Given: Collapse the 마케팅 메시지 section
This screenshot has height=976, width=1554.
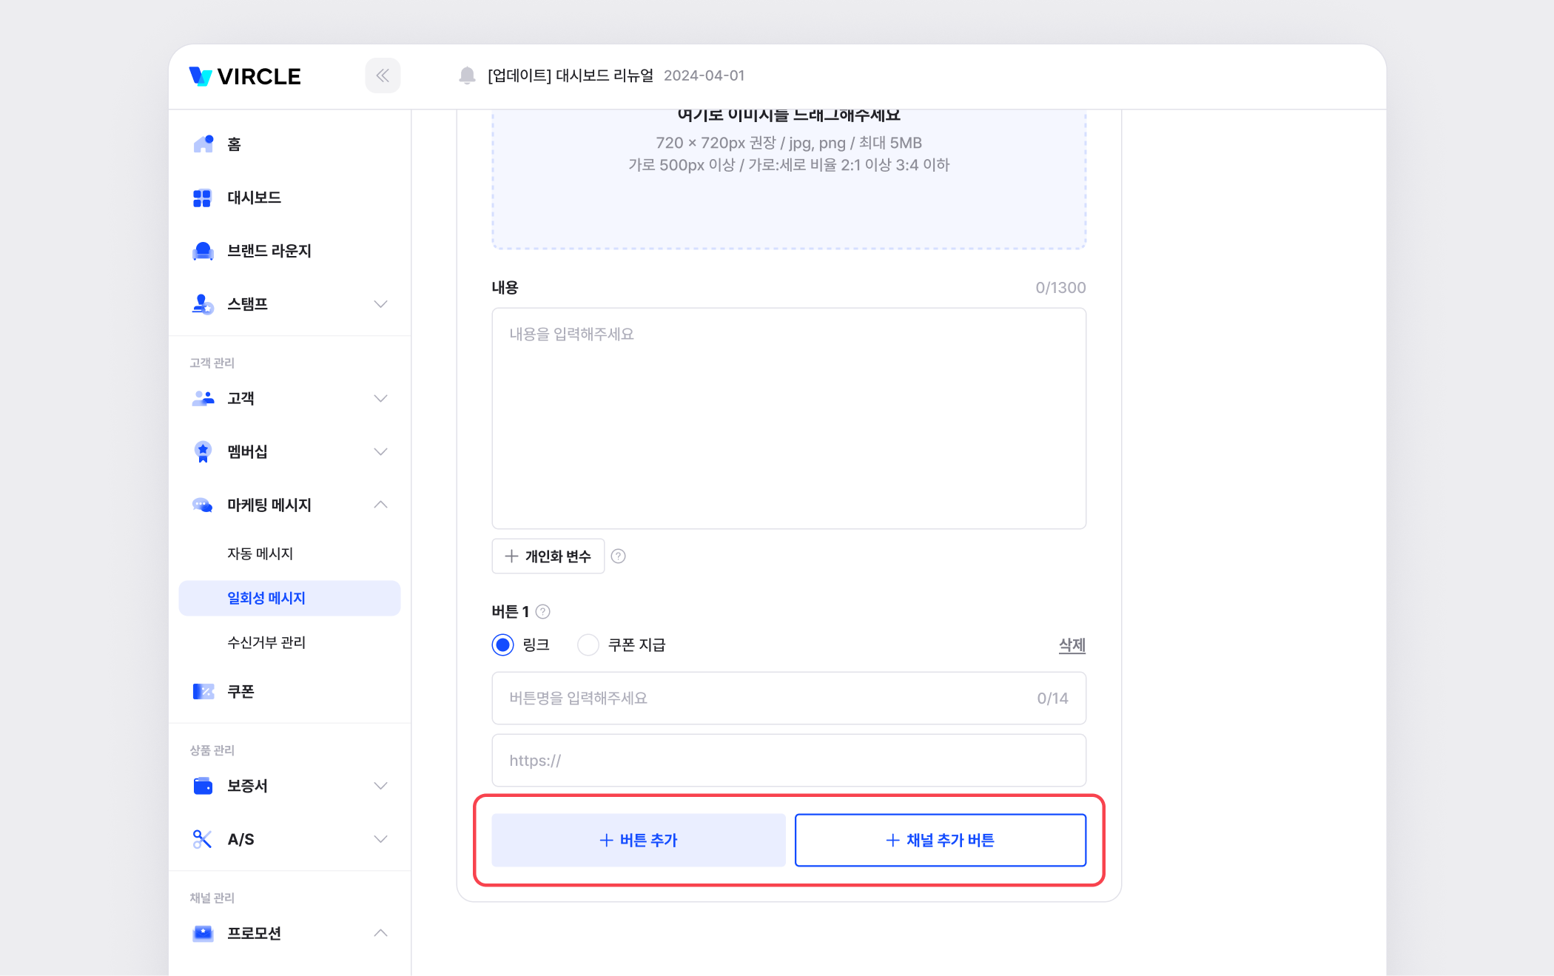Looking at the screenshot, I should click(x=380, y=505).
